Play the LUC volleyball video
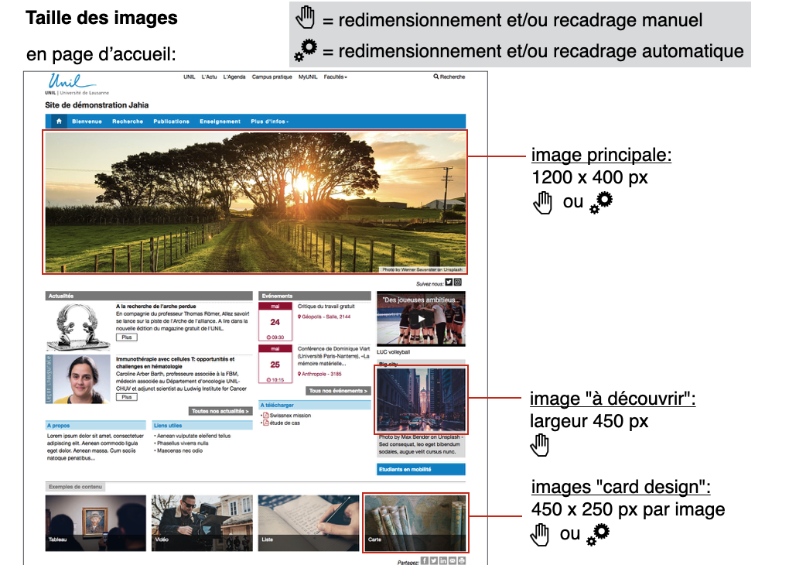 pos(421,319)
